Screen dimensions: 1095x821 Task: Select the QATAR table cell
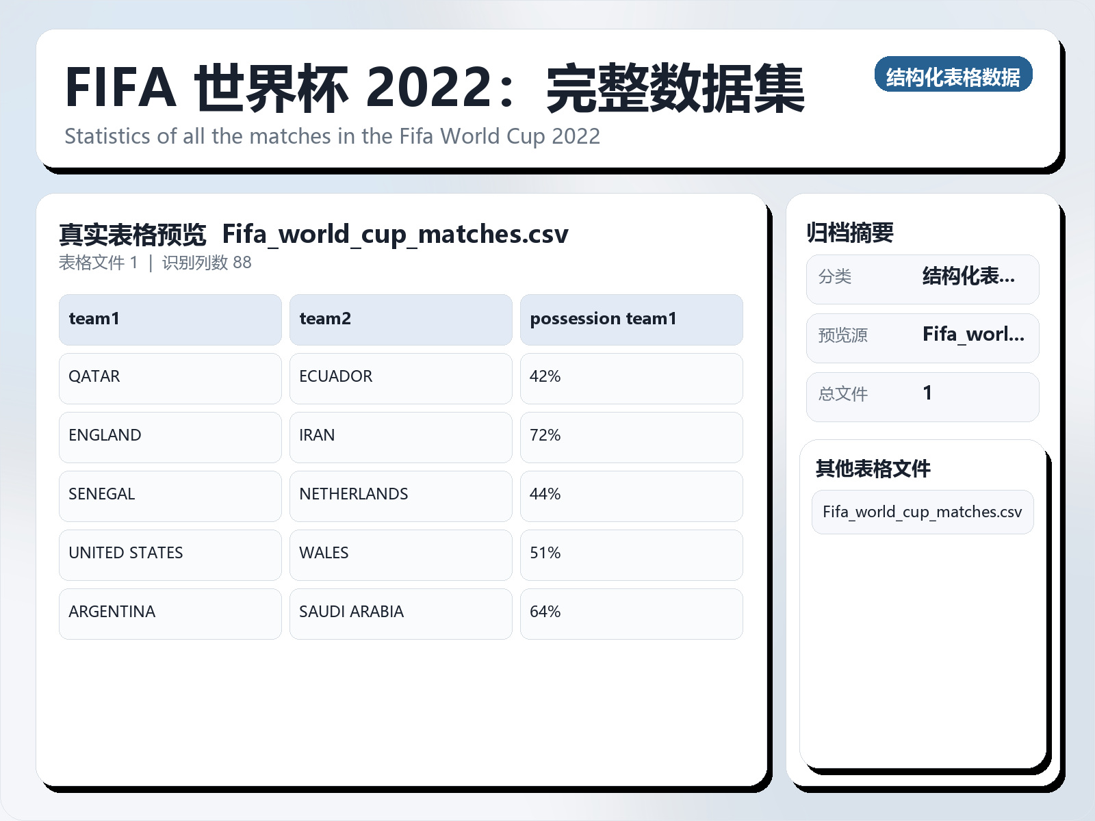click(170, 378)
